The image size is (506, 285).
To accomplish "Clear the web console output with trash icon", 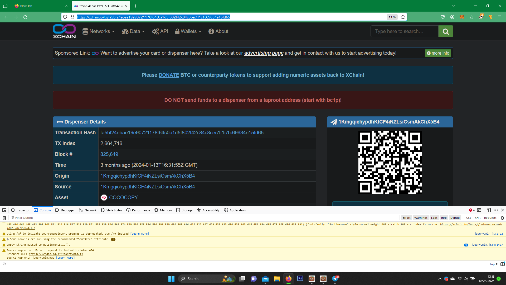I will (4, 218).
